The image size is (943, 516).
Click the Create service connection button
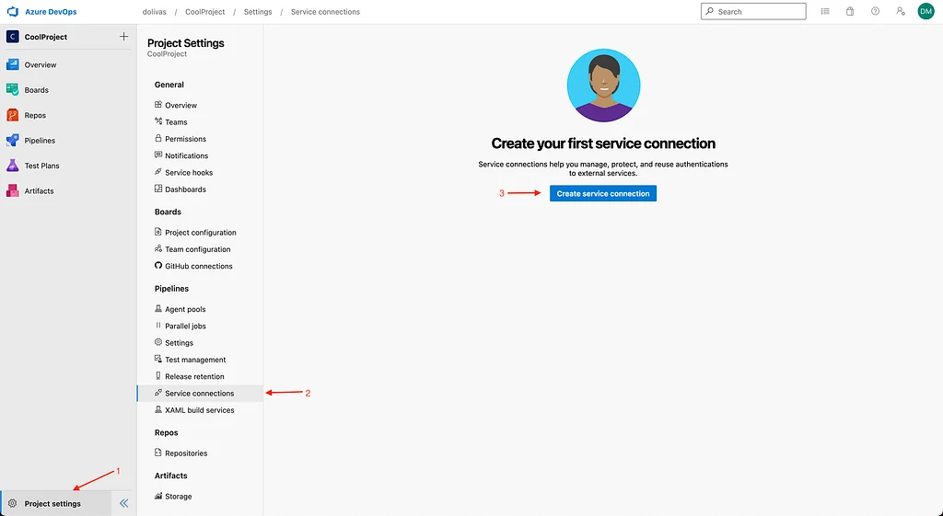pos(603,193)
